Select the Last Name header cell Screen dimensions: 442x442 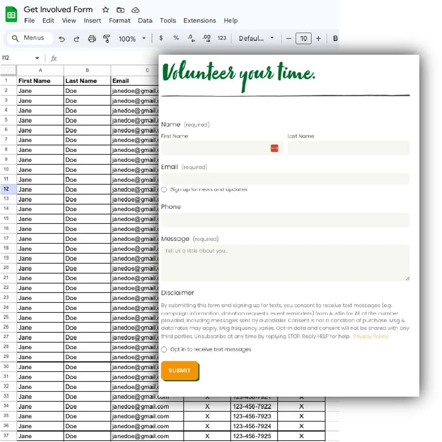coord(88,81)
